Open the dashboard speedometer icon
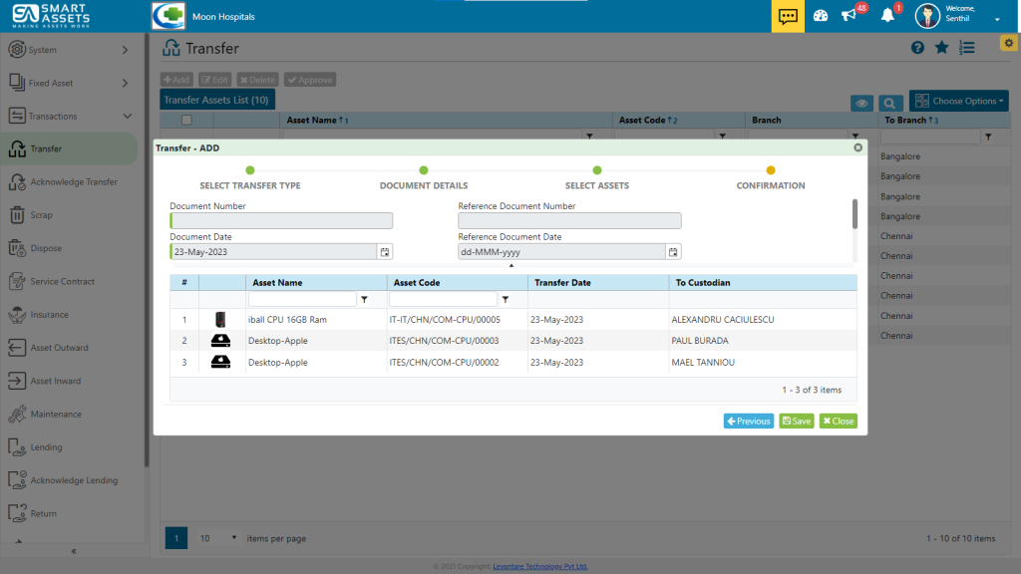This screenshot has width=1021, height=574. coord(820,14)
